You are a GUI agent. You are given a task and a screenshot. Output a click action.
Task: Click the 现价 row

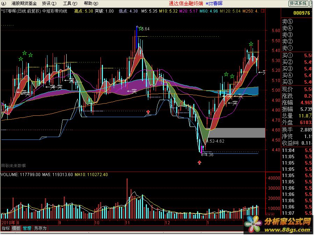tap(297, 89)
